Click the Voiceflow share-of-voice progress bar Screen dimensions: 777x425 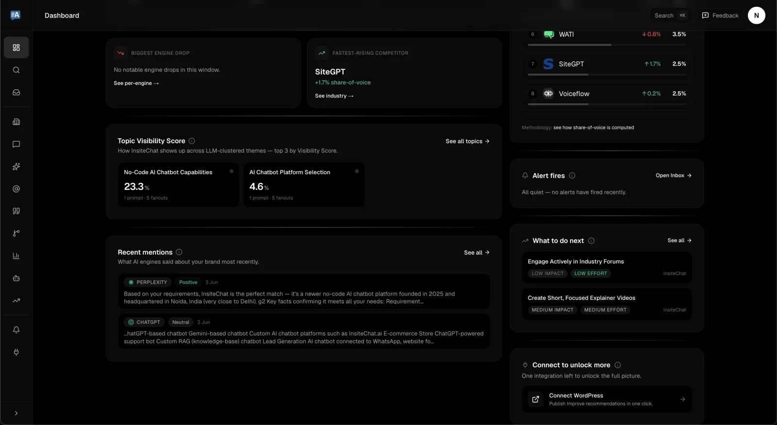[x=607, y=104]
